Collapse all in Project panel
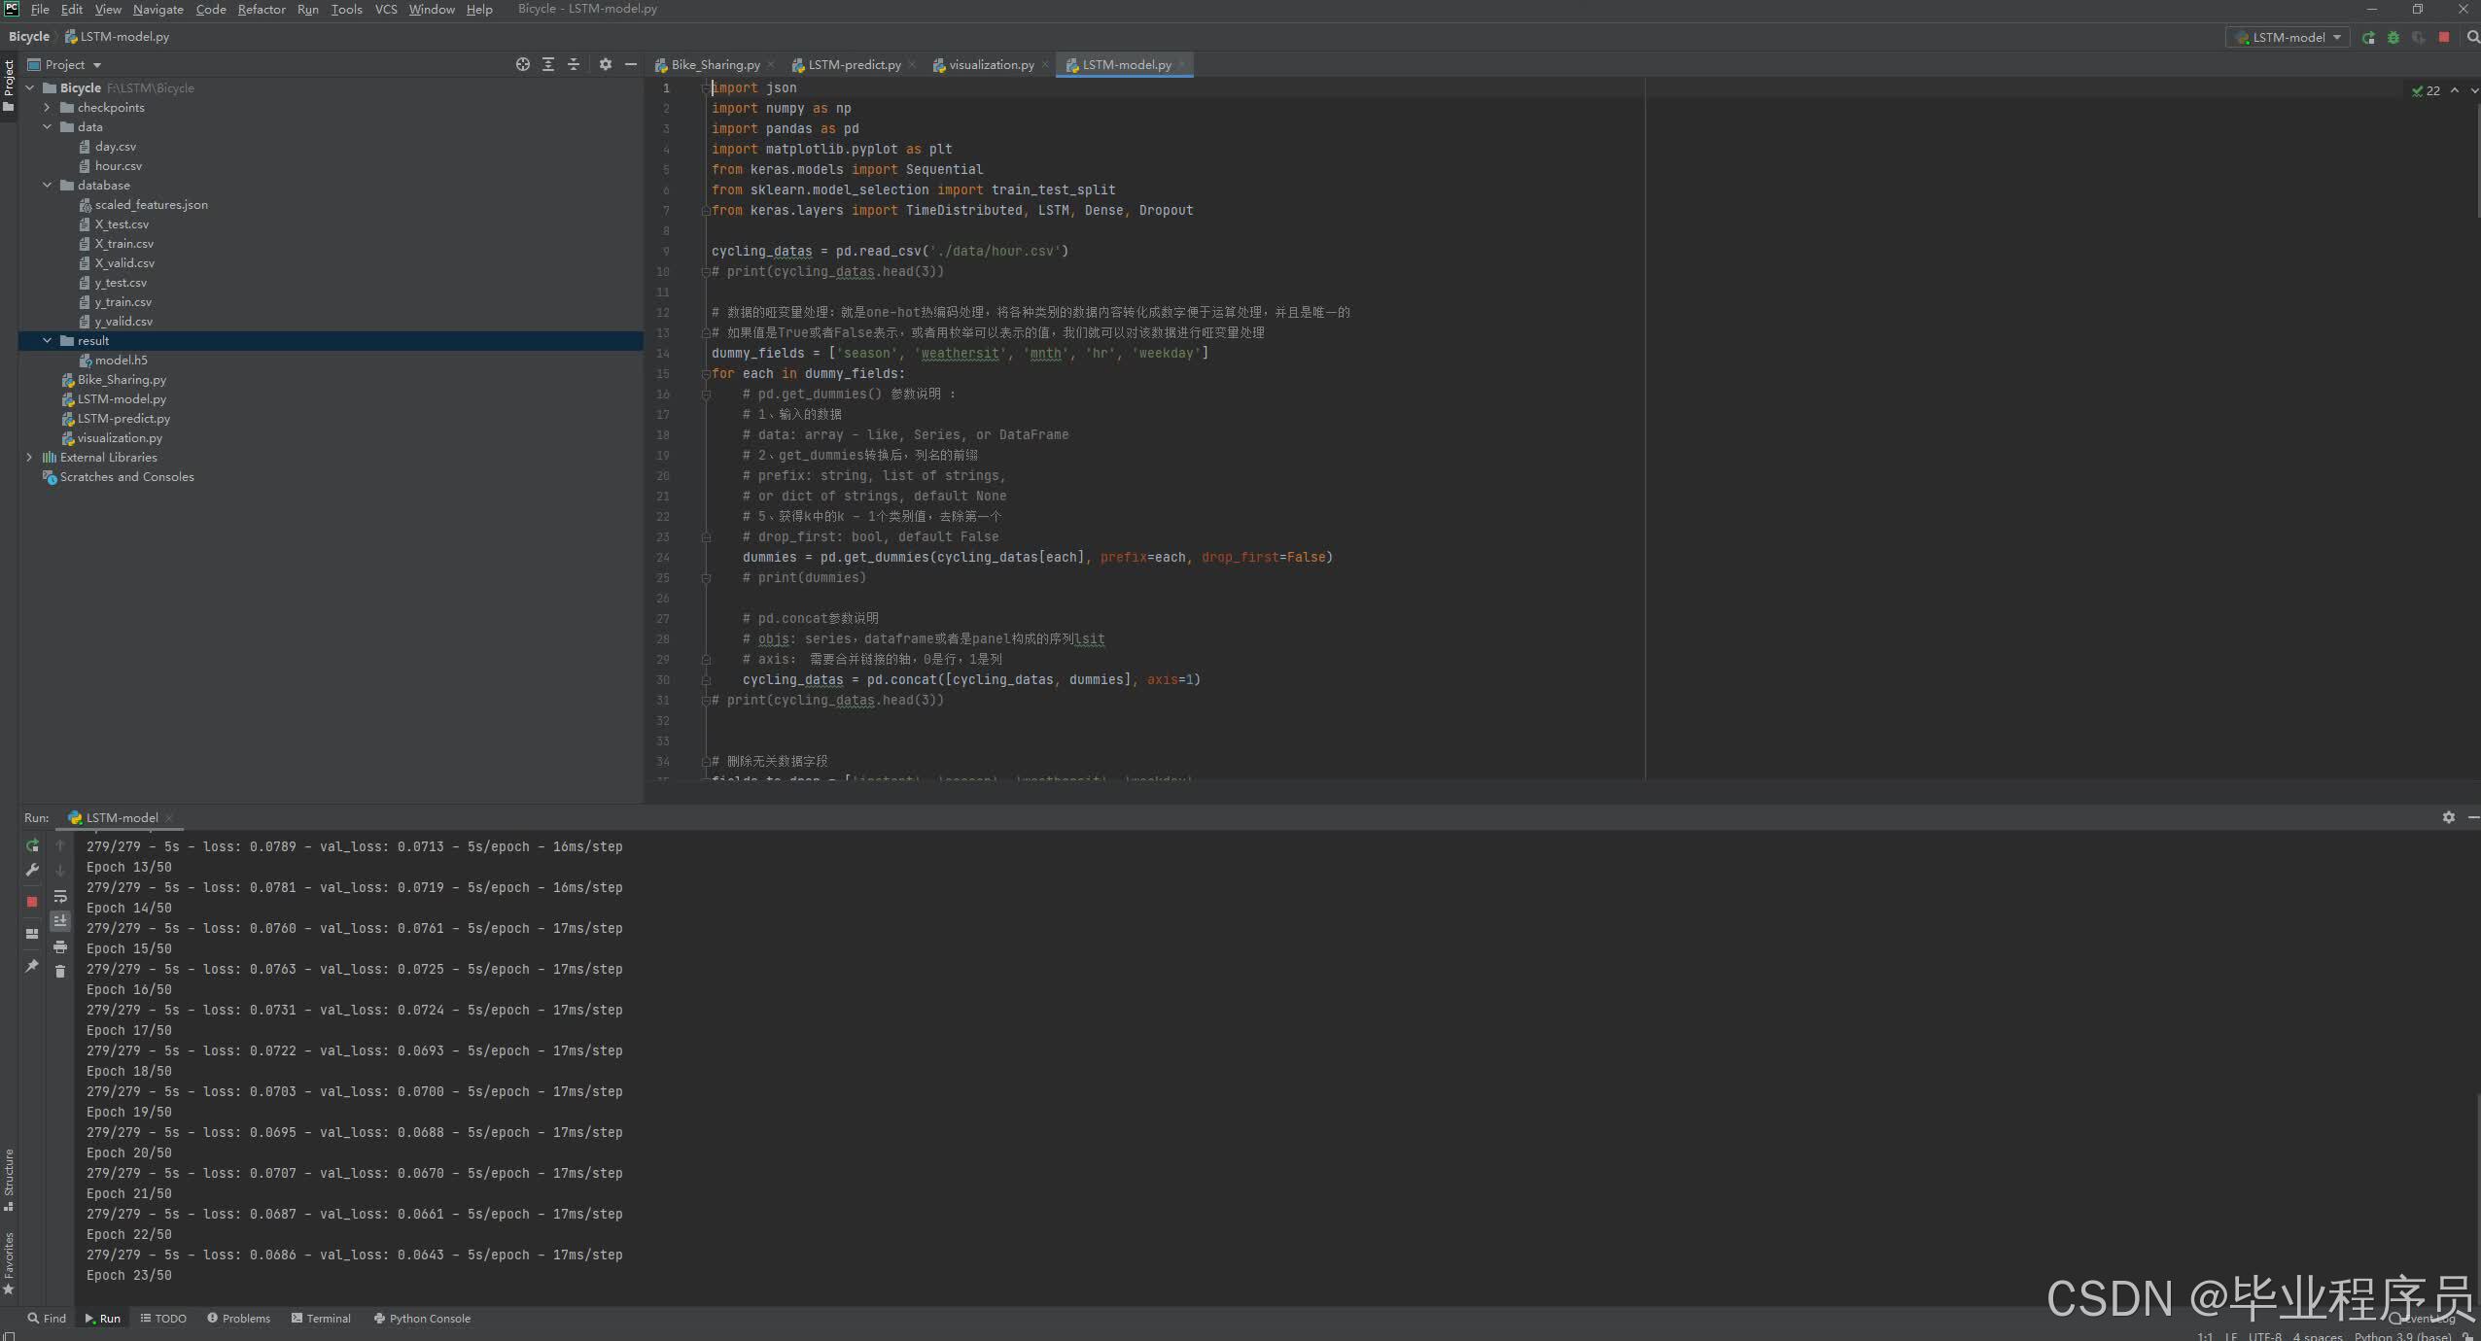The image size is (2481, 1341). (574, 64)
